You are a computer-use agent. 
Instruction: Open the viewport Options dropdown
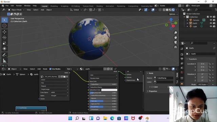point(173,14)
